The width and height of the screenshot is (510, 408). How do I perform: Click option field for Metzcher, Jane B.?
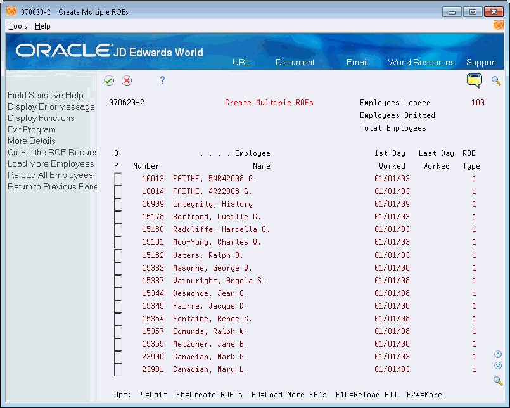point(118,344)
